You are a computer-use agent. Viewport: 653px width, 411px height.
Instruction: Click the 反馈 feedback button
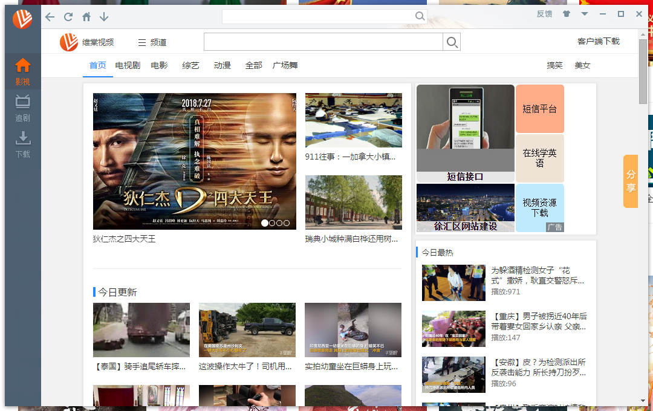[544, 14]
